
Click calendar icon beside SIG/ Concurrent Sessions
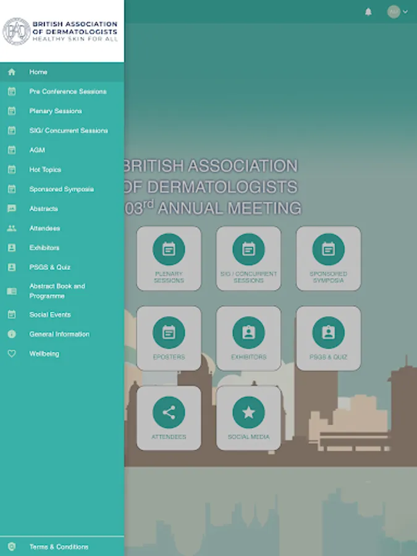click(12, 130)
